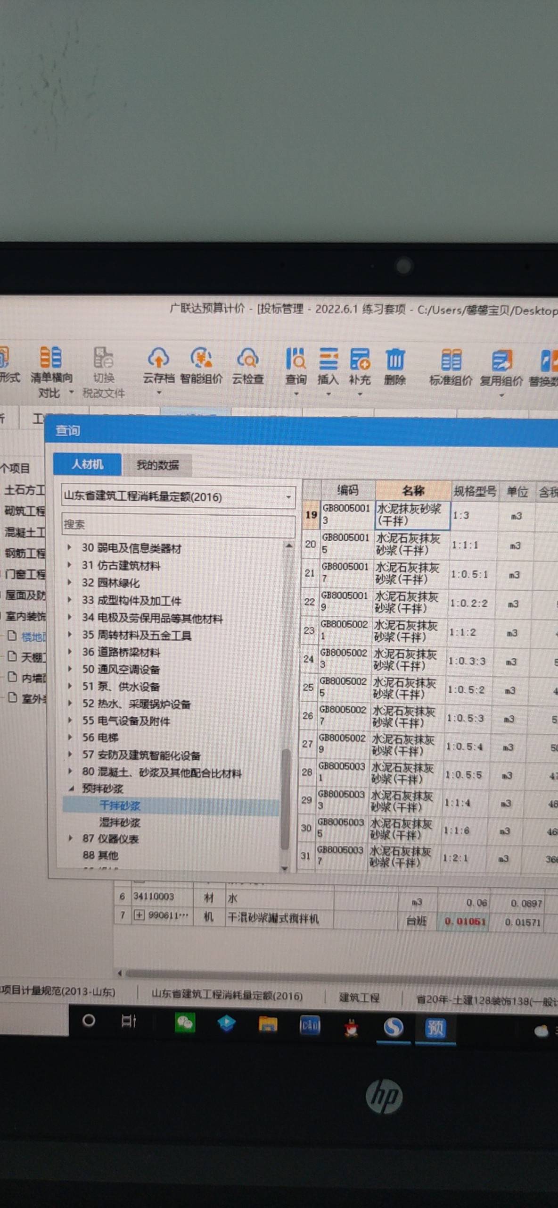558x1208 pixels.
Task: Click the tree scrollbar down arrow
Action: 285,868
